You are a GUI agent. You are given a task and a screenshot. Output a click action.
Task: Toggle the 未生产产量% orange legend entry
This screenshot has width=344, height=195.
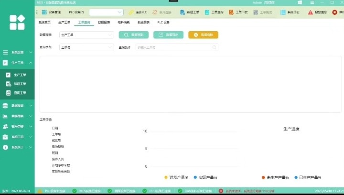275,177
